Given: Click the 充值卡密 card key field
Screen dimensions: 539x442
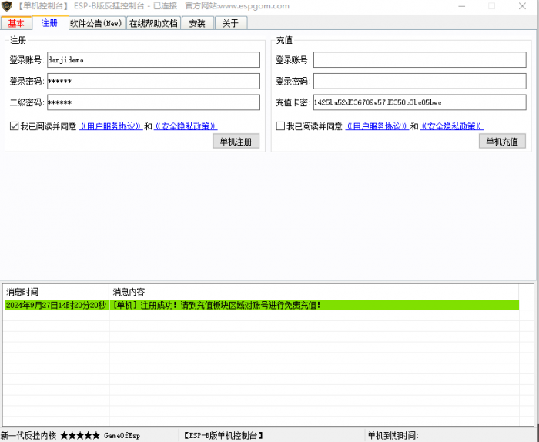Looking at the screenshot, I should pyautogui.click(x=420, y=102).
